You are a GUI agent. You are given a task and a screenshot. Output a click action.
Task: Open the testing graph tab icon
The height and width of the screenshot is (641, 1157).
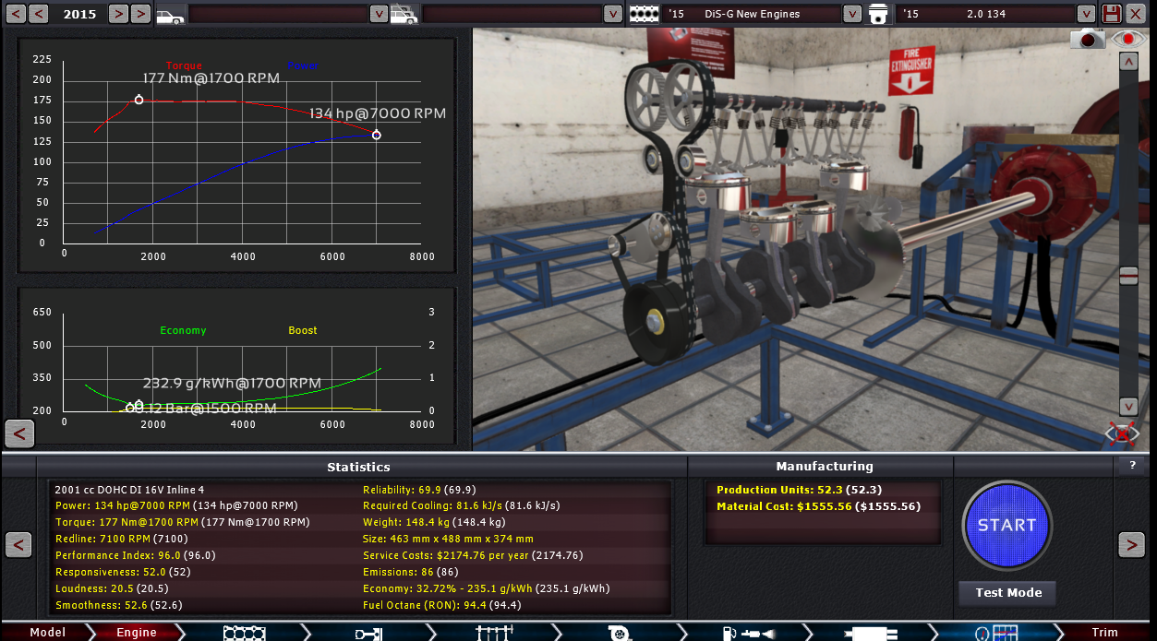[995, 633]
